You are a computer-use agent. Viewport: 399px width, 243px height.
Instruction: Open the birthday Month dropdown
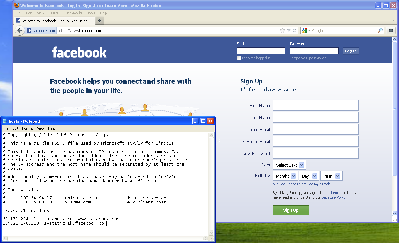tap(285, 176)
